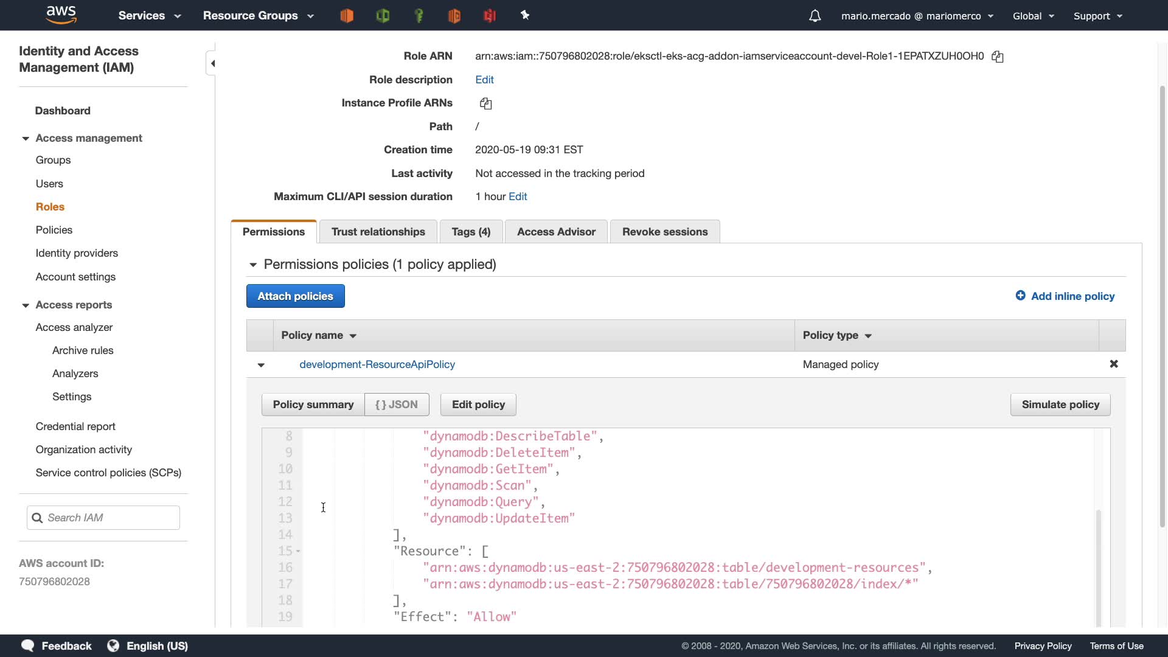Click the green key IAM shortcut icon
Image resolution: width=1168 pixels, height=657 pixels.
tap(419, 16)
